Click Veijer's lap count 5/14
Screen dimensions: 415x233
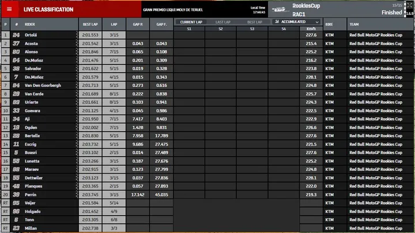pyautogui.click(x=114, y=203)
